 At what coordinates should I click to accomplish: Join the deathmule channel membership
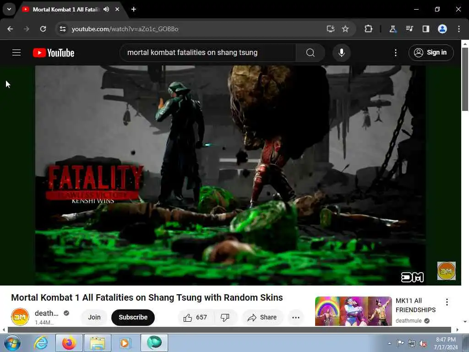coord(94,317)
